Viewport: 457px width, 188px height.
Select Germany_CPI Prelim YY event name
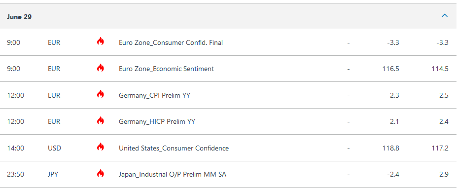(x=154, y=95)
